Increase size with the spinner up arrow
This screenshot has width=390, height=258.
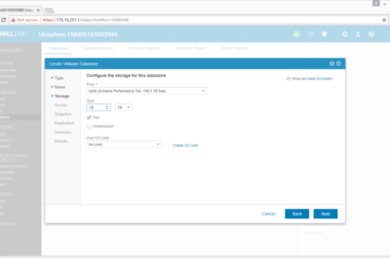coord(107,106)
